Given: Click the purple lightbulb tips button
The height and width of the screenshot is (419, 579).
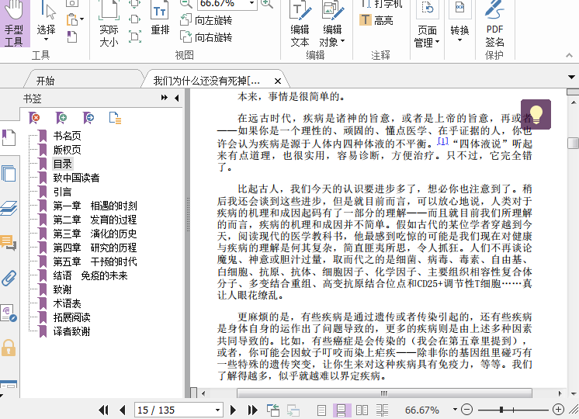Looking at the screenshot, I should 536,114.
